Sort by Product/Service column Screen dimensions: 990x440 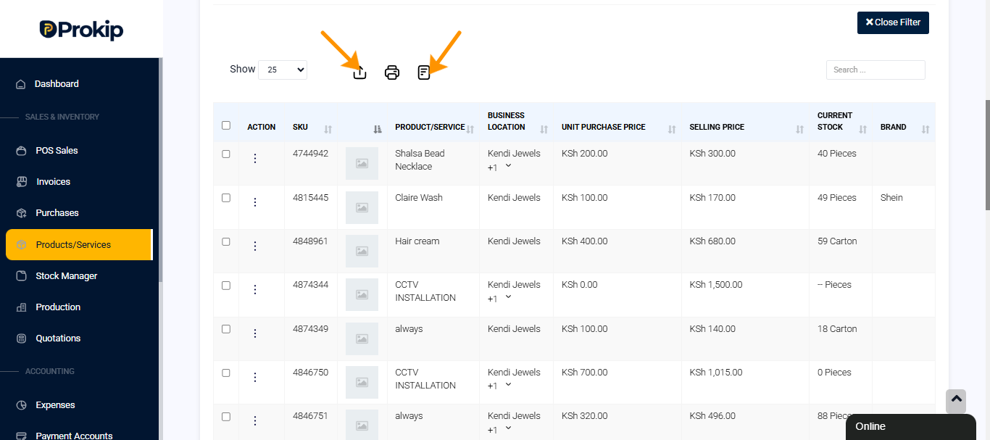[470, 129]
